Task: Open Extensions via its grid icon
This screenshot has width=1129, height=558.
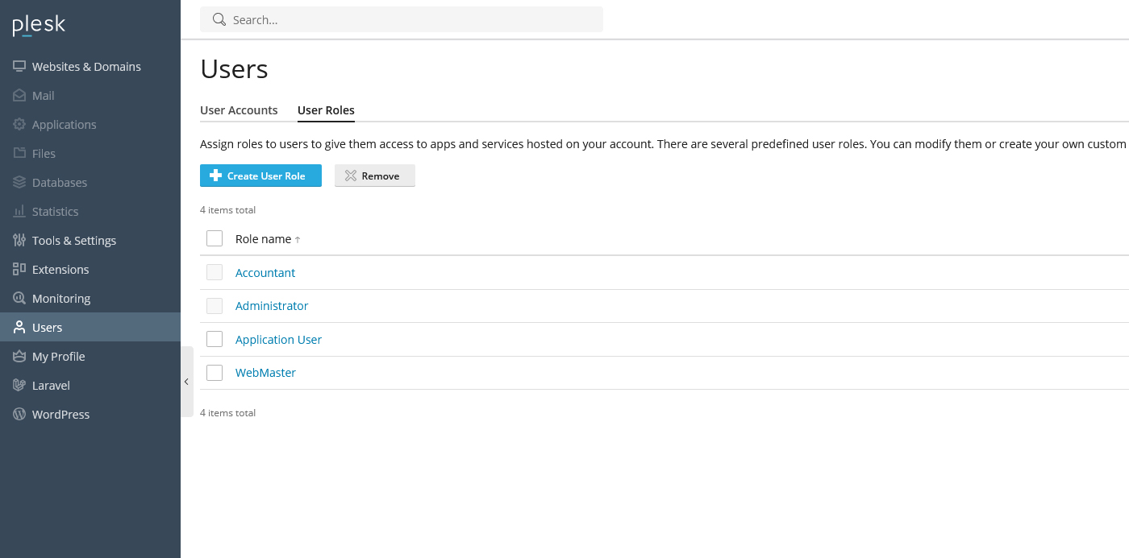Action: pyautogui.click(x=19, y=270)
